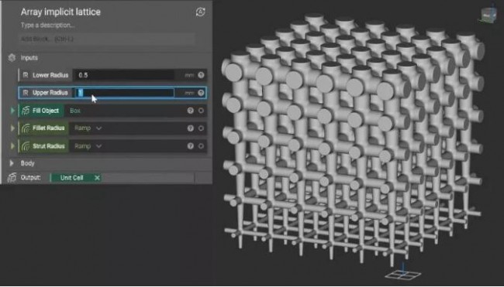This screenshot has height=287, width=504.
Task: Click the Output block icon
Action: click(12, 177)
